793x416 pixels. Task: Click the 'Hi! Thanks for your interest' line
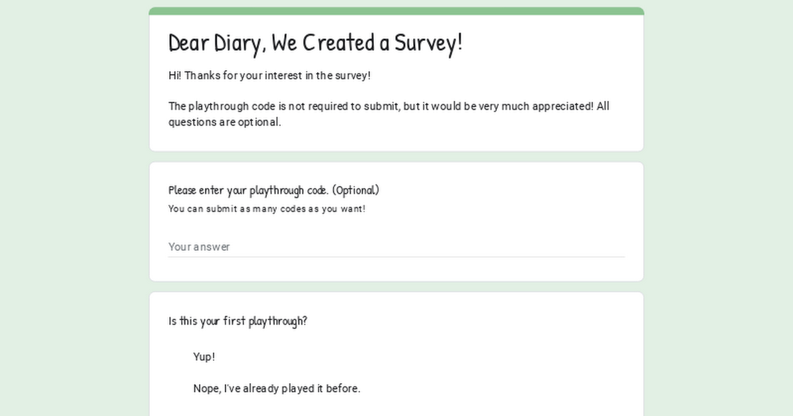pos(270,75)
